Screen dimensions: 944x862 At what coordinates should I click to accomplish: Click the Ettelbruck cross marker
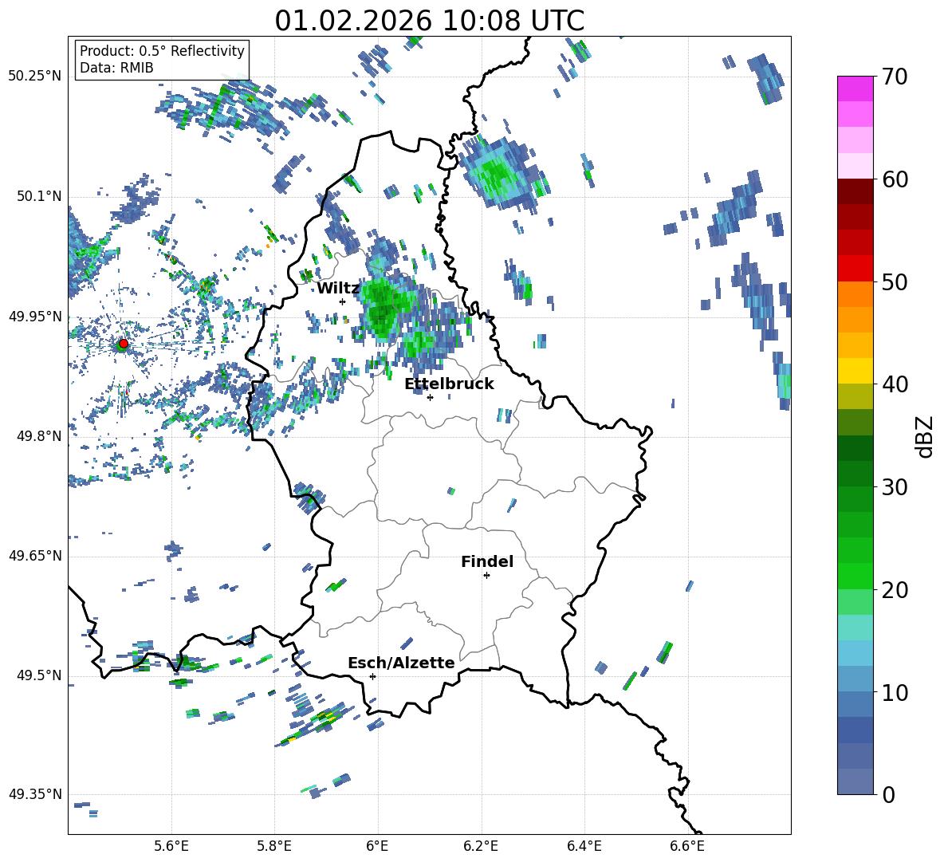pyautogui.click(x=430, y=397)
